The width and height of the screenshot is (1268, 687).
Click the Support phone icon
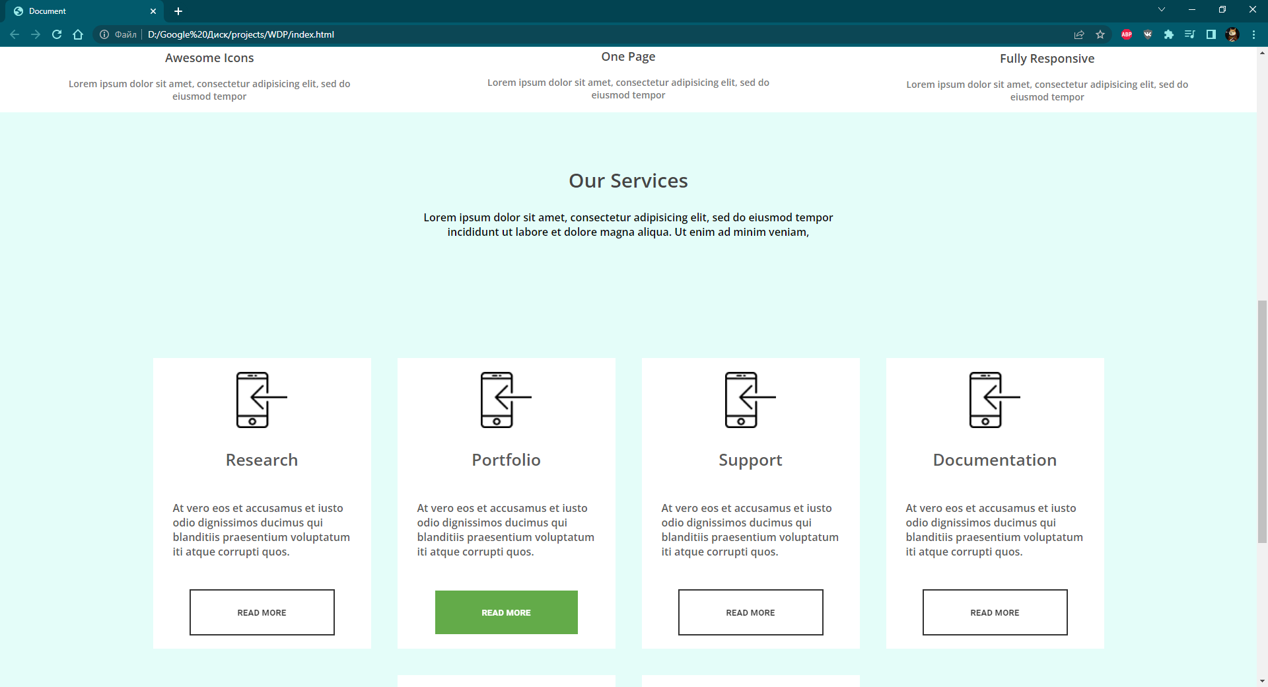click(750, 400)
